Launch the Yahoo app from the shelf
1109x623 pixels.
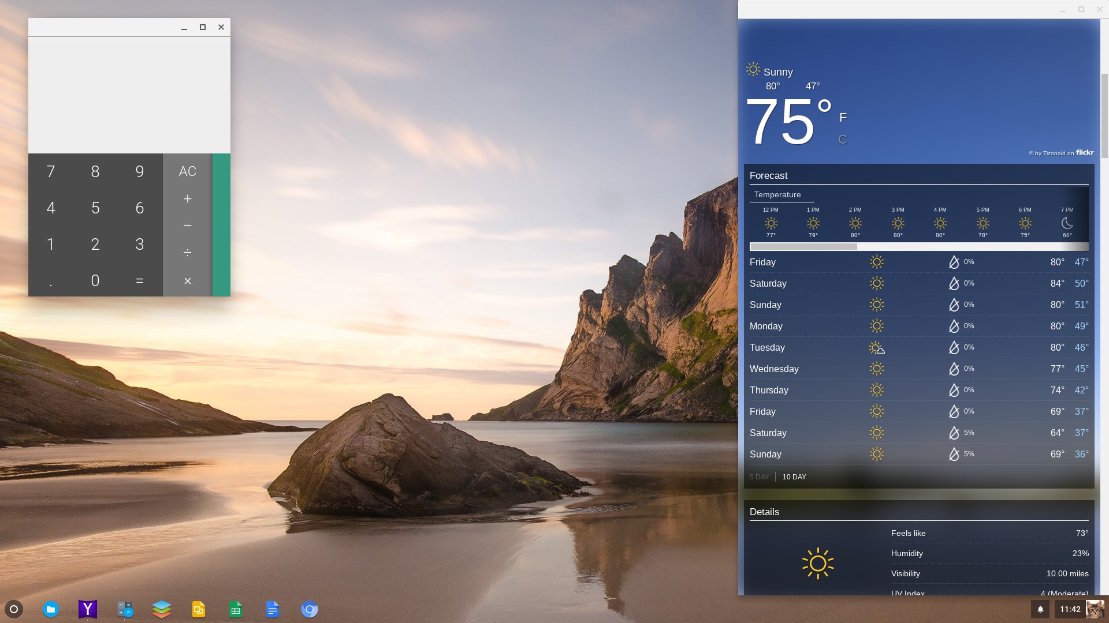pyautogui.click(x=88, y=609)
